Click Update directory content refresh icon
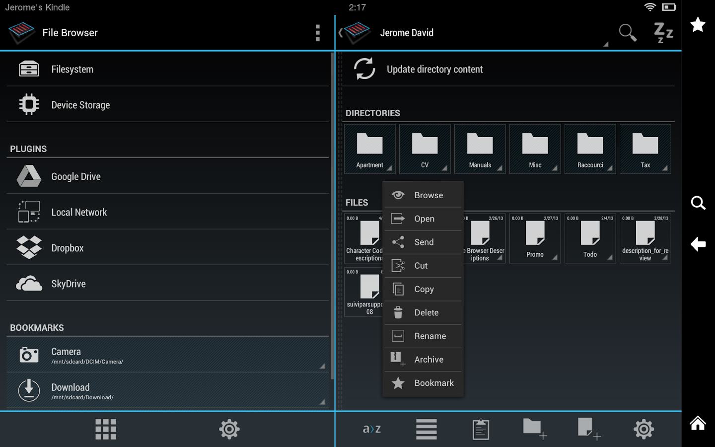The height and width of the screenshot is (447, 715). [x=364, y=69]
